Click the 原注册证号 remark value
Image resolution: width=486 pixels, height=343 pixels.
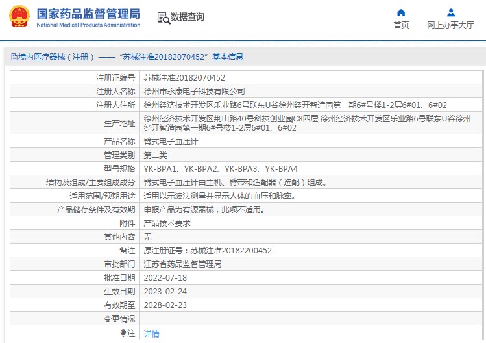pos(208,251)
